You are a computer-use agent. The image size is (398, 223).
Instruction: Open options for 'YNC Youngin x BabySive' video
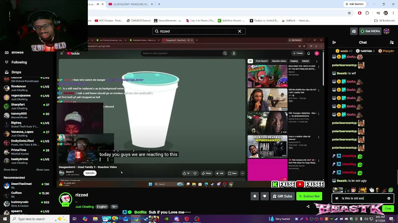point(319,114)
